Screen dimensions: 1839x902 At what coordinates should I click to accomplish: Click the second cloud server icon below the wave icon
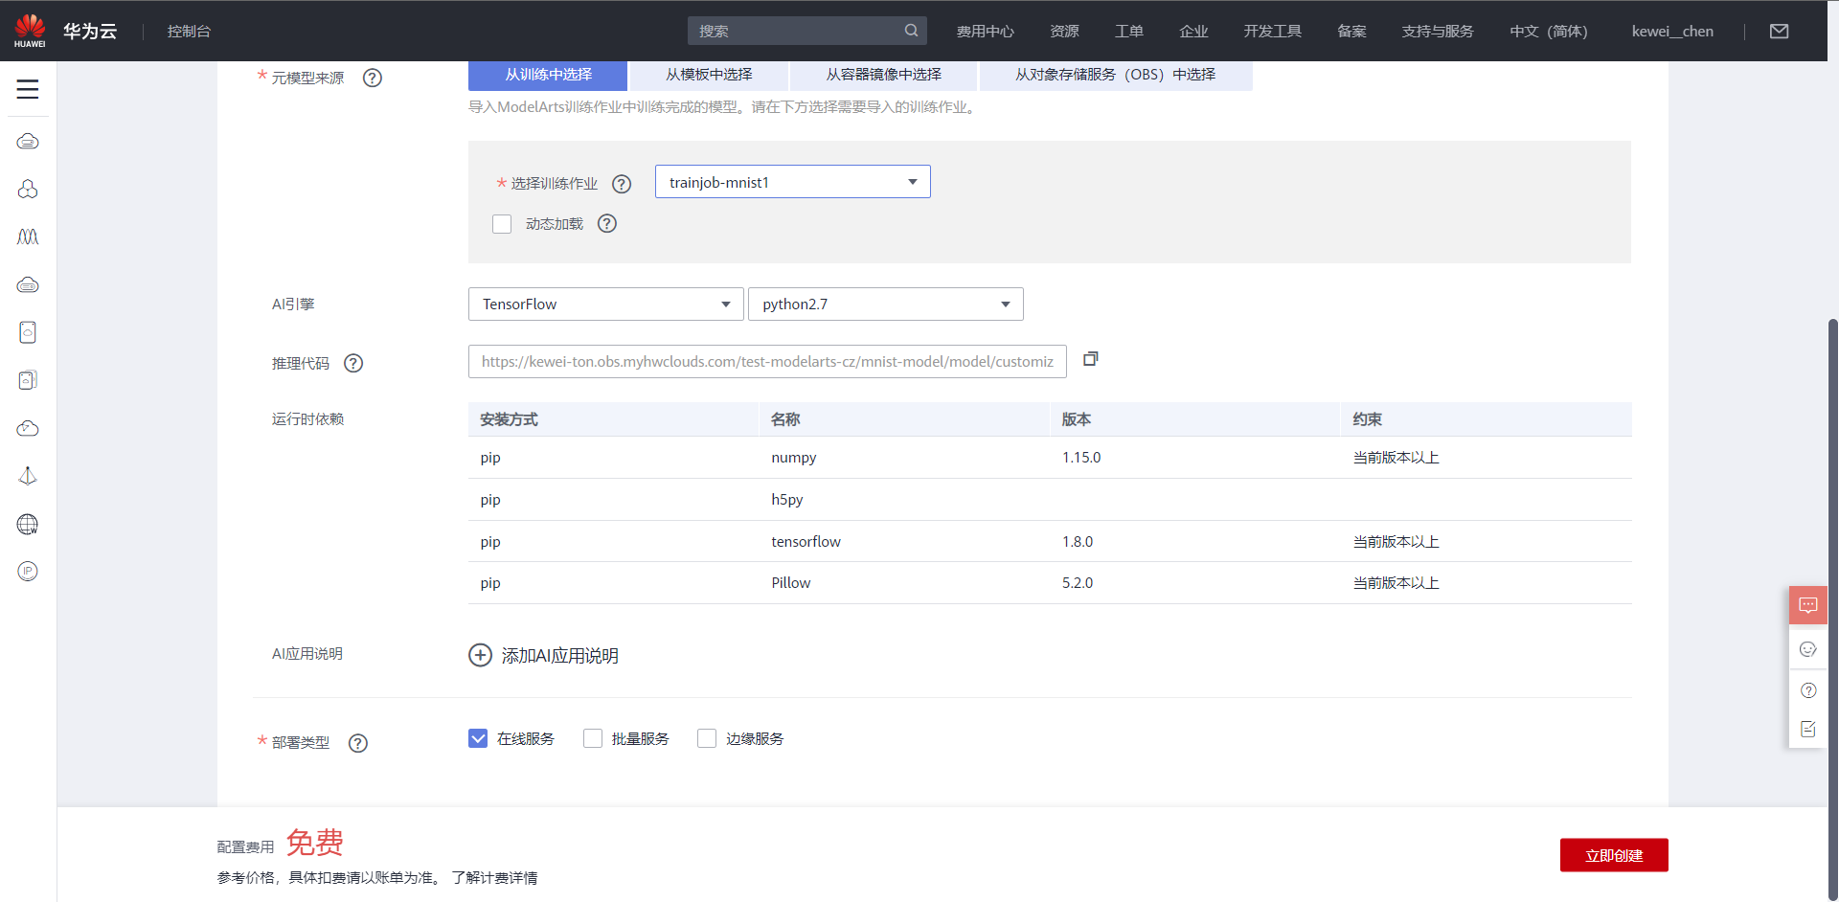click(28, 284)
